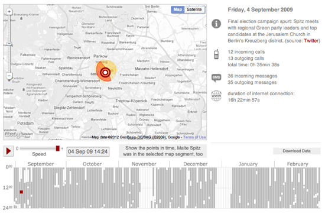The image size is (325, 214).
Task: Click the red location marker on map
Action: click(x=105, y=72)
